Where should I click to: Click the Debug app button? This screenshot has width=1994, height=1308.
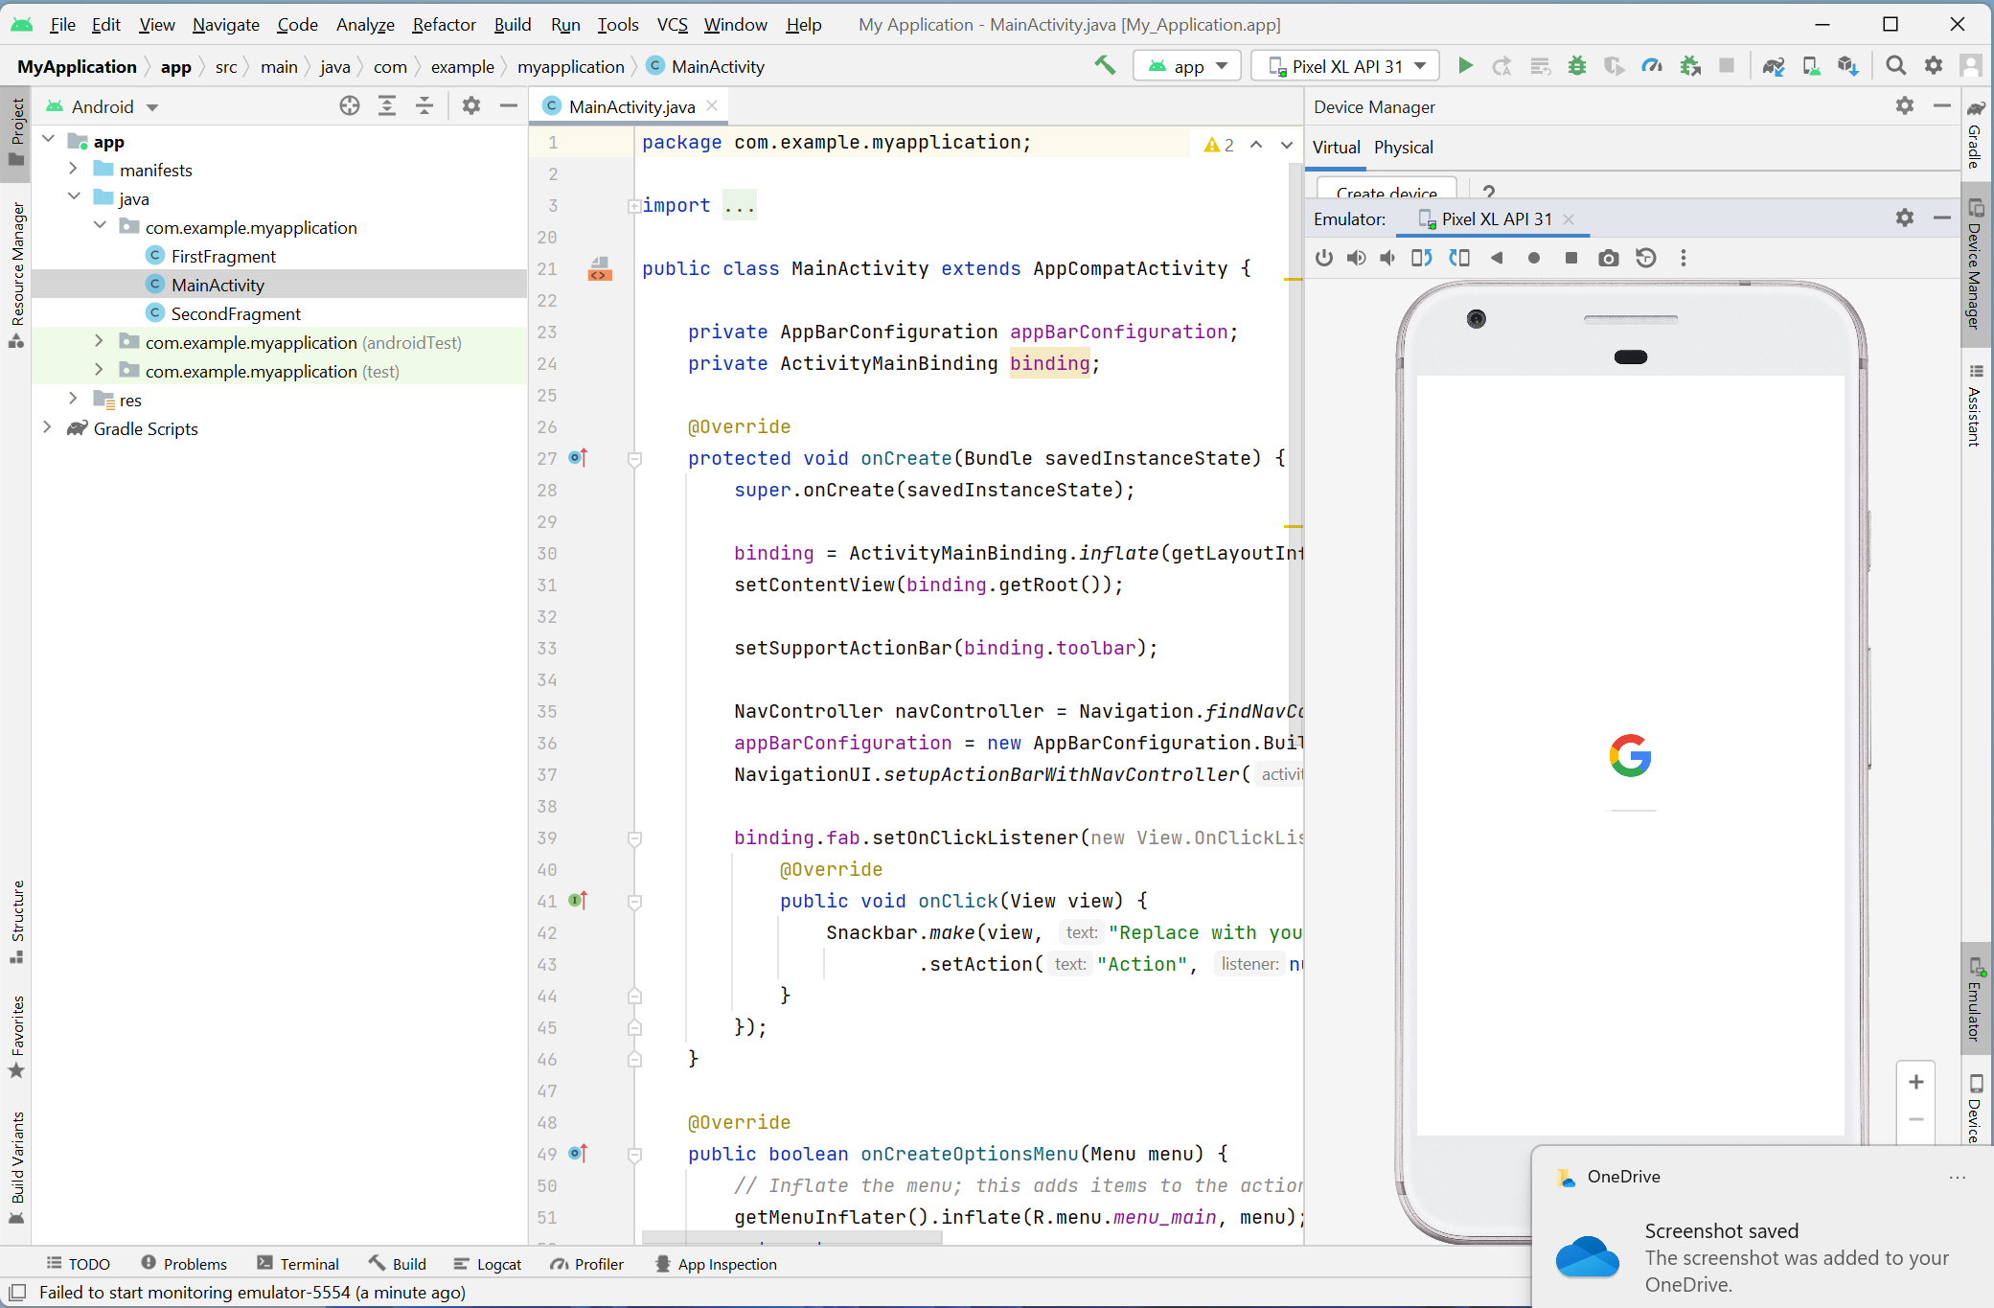(1578, 66)
